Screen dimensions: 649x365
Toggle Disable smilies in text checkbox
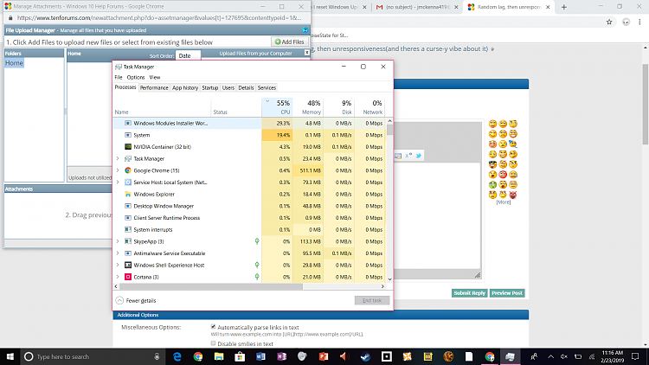213,343
